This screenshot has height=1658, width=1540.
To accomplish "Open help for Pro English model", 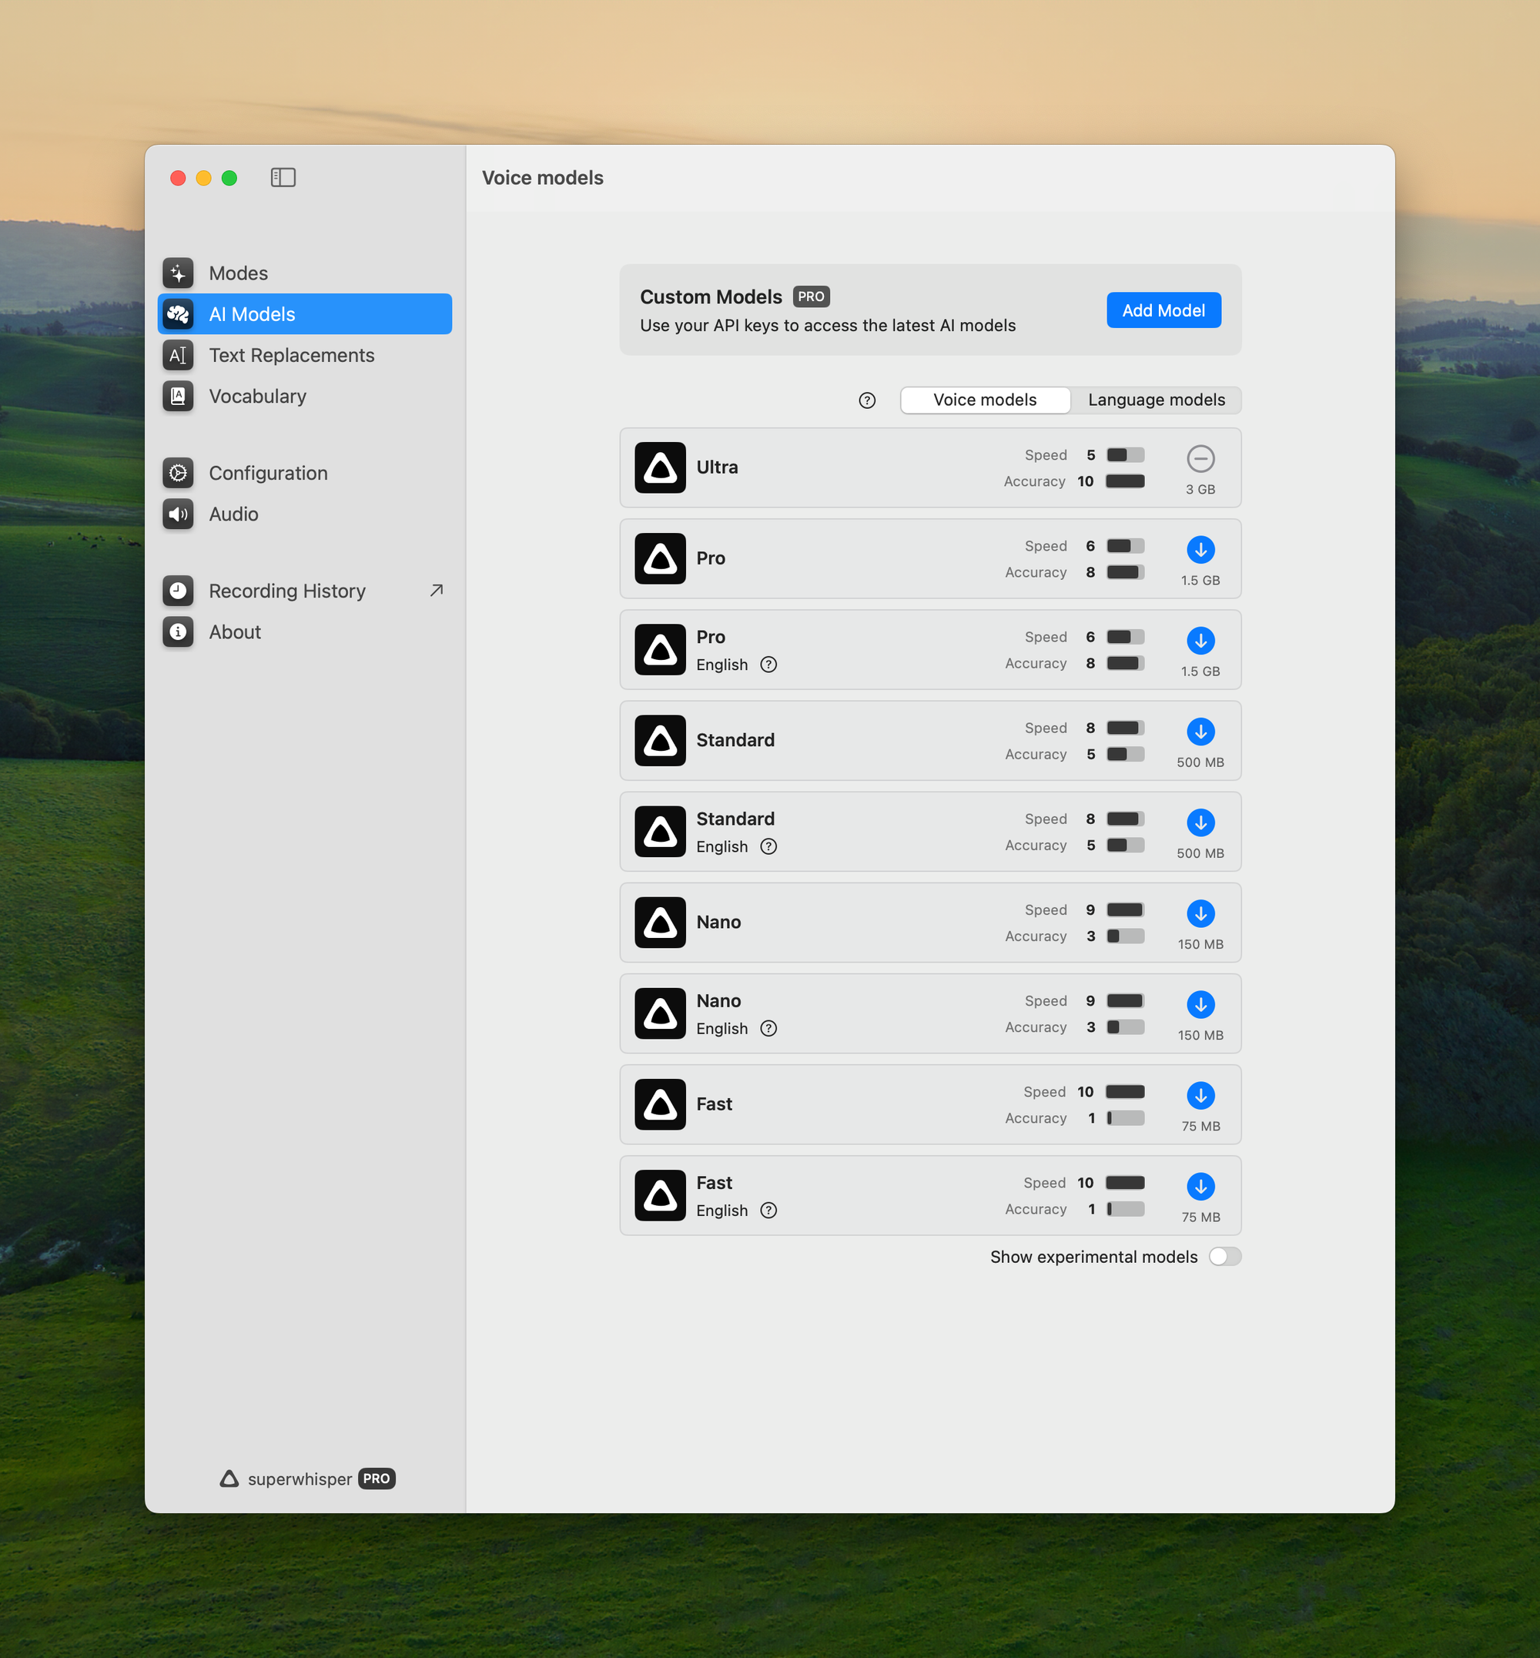I will click(768, 665).
